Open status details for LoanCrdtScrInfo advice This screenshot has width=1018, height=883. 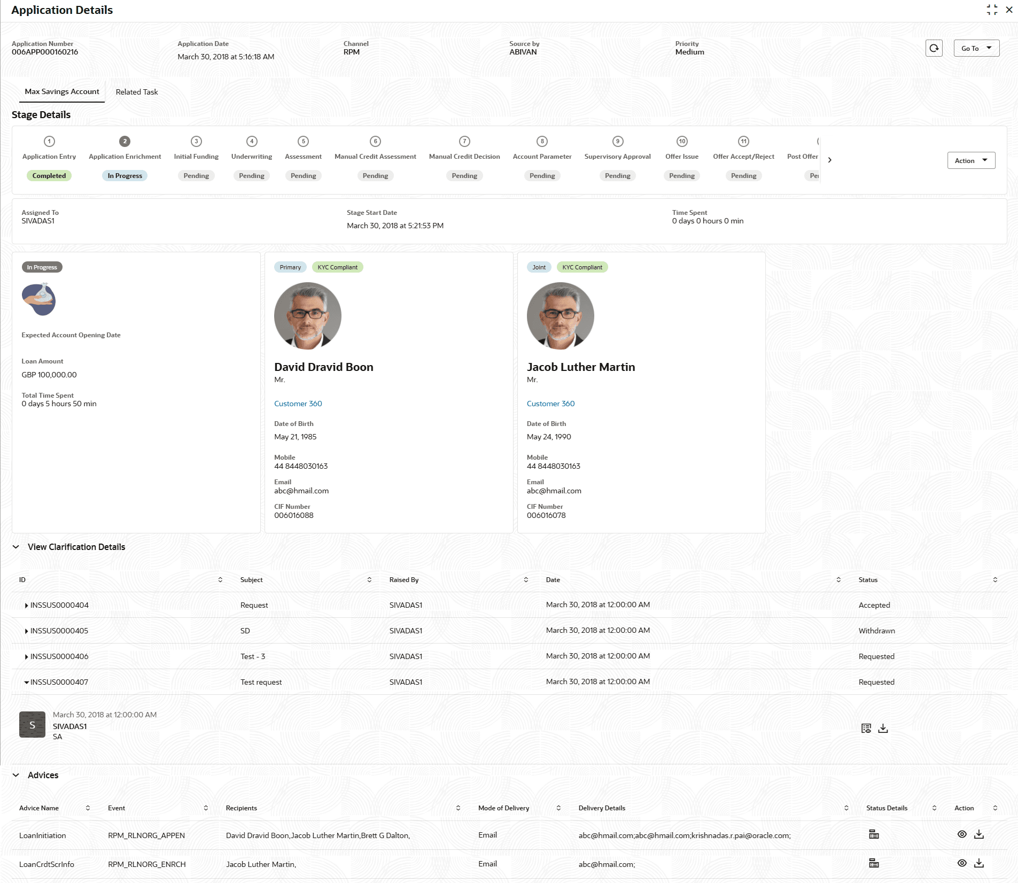pyautogui.click(x=874, y=863)
